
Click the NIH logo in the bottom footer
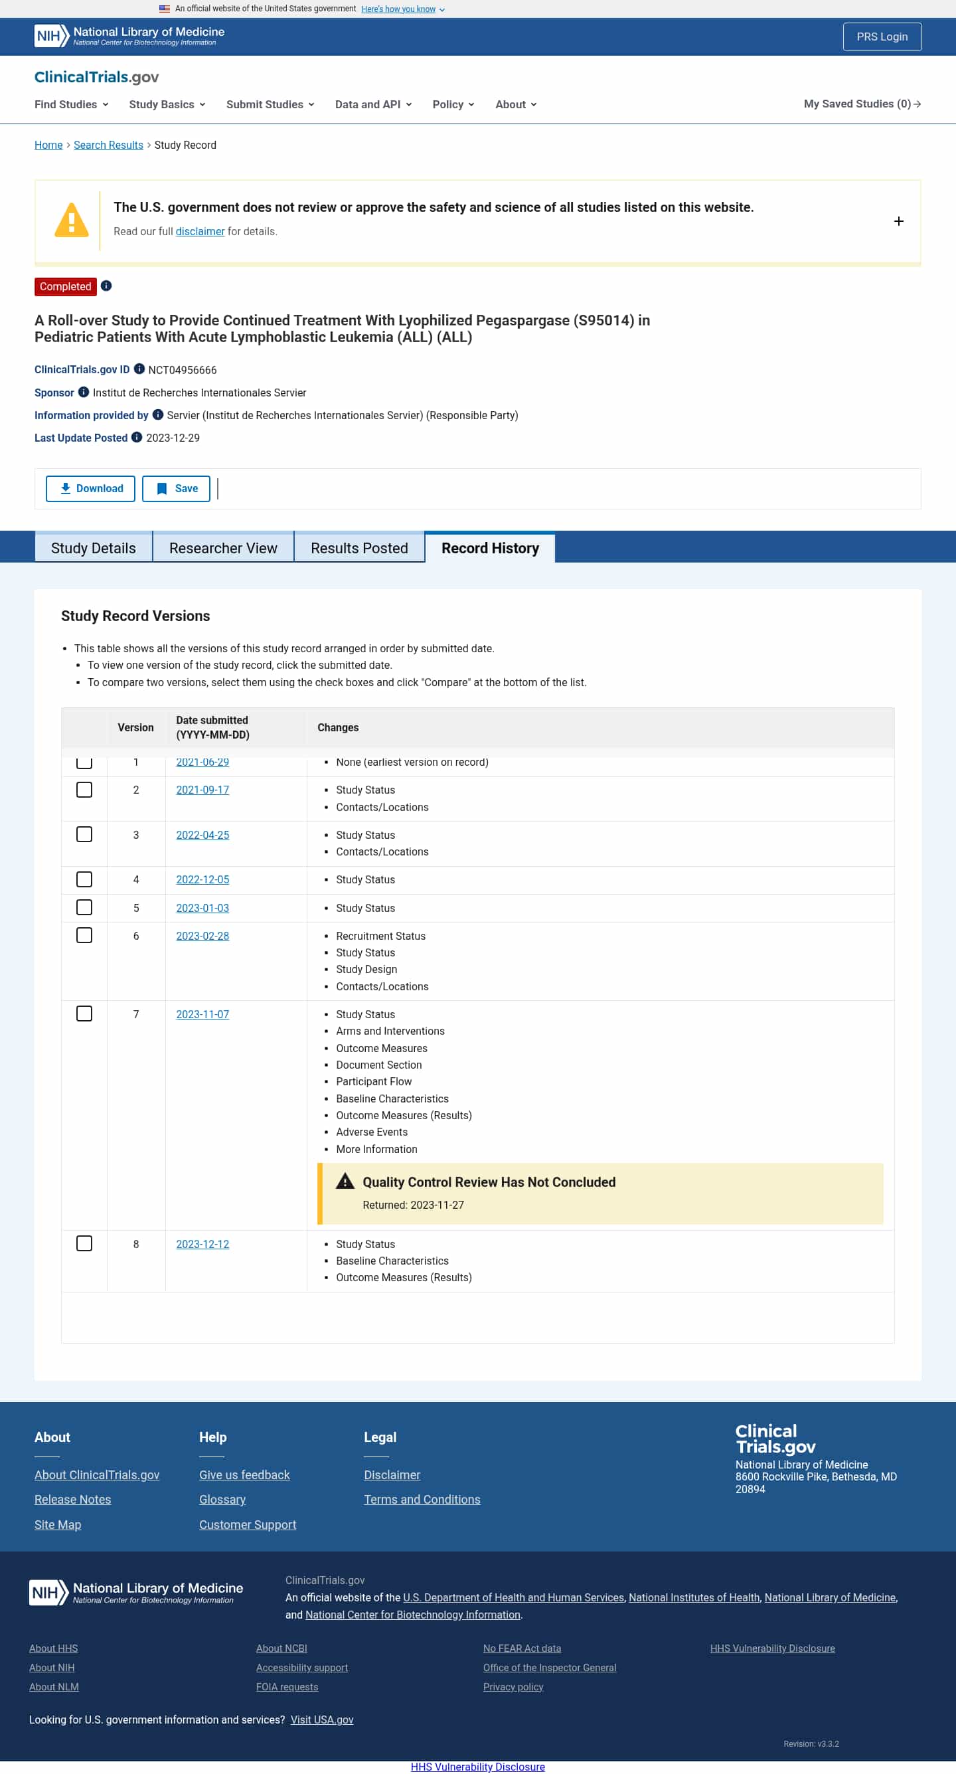tap(136, 1593)
